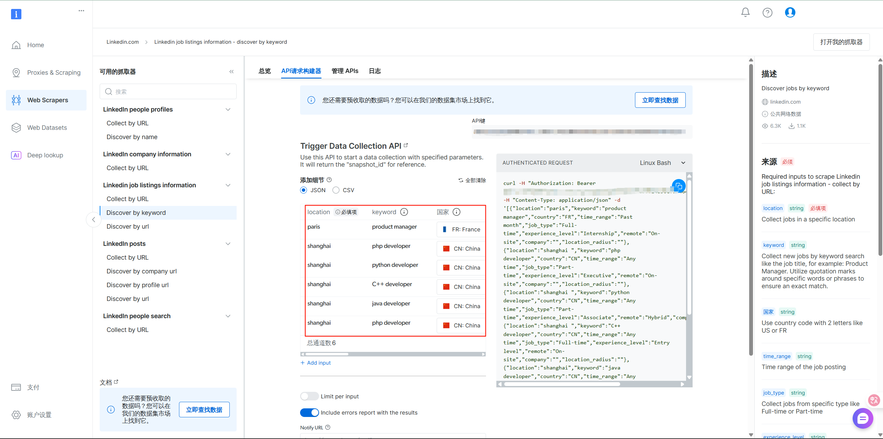Collapse available scrapers panel with double chevron

tap(231, 72)
